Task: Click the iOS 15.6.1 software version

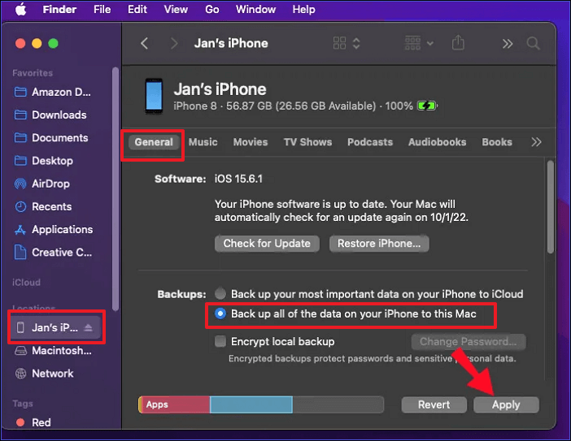Action: 238,179
